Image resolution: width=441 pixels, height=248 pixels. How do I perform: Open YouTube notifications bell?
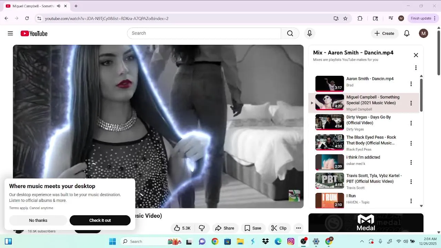(x=407, y=33)
